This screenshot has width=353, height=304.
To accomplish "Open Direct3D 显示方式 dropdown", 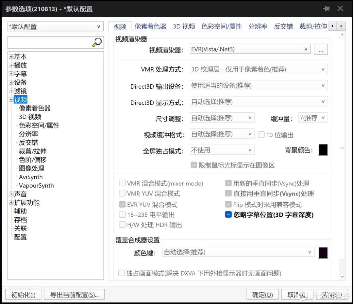I will [x=259, y=102].
